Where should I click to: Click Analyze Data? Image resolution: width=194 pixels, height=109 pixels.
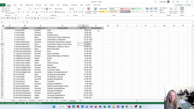click(182, 10)
